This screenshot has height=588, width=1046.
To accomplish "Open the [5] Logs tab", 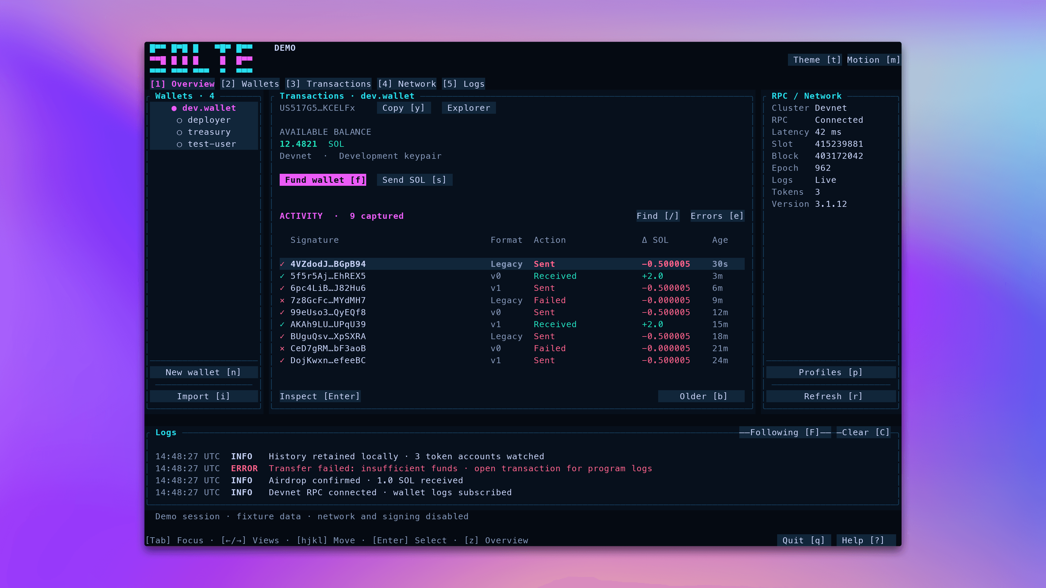I will (x=463, y=84).
